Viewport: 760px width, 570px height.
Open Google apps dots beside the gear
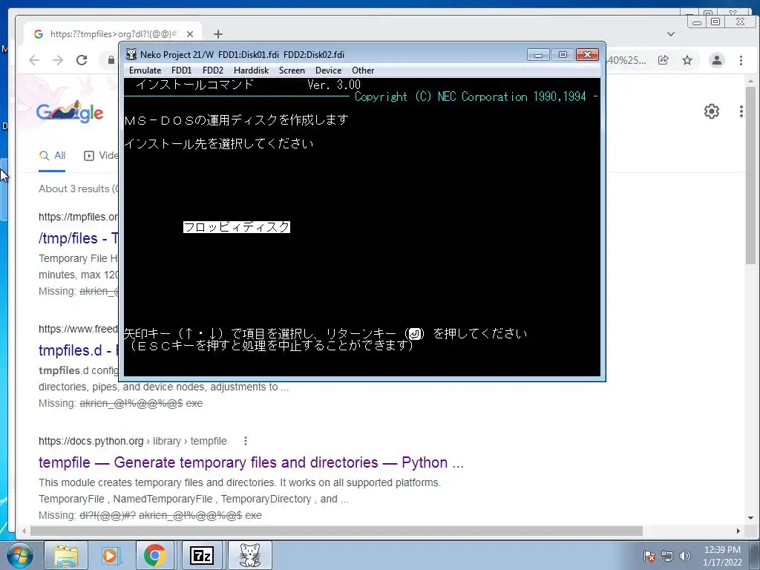(x=741, y=111)
